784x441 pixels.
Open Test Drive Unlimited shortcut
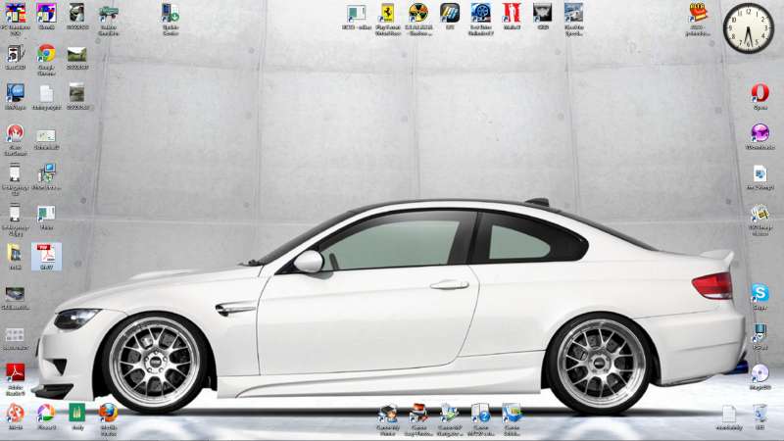click(x=480, y=13)
